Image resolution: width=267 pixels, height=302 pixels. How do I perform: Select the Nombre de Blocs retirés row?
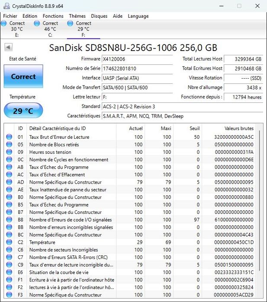point(130,144)
